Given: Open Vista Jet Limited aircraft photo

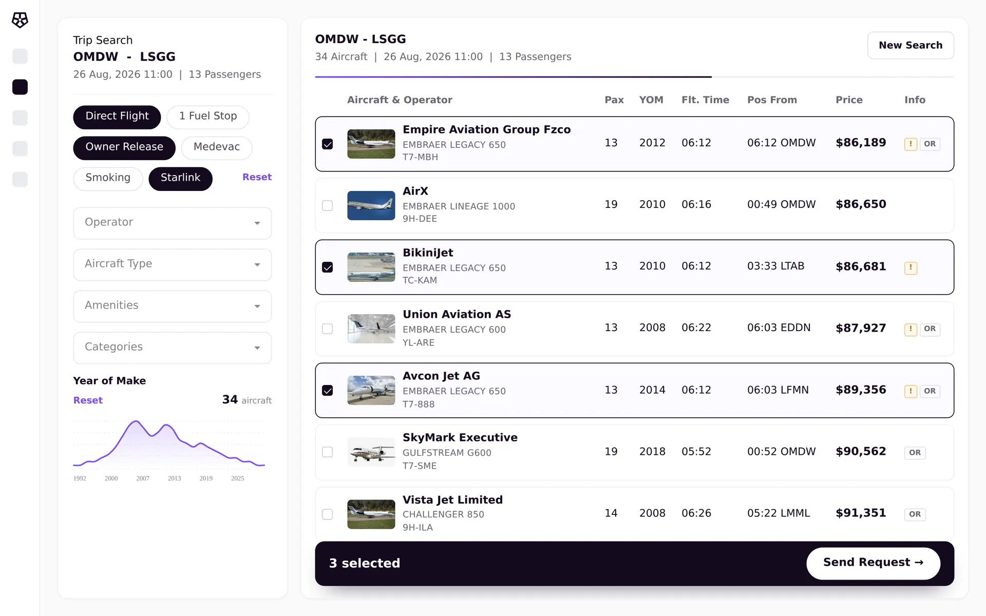Looking at the screenshot, I should tap(371, 514).
